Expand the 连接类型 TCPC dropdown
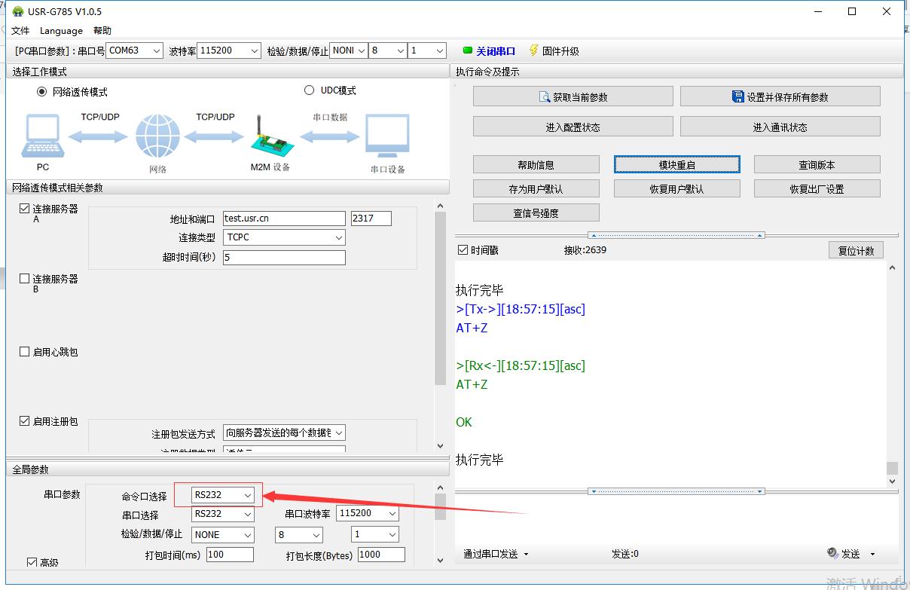 [x=284, y=237]
